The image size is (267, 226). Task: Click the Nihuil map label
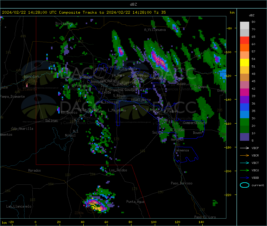pyautogui.click(x=70, y=135)
